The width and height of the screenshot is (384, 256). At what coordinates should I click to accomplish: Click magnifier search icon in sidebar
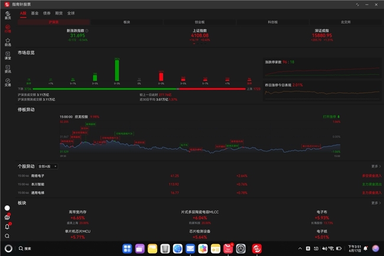pyautogui.click(x=7, y=236)
